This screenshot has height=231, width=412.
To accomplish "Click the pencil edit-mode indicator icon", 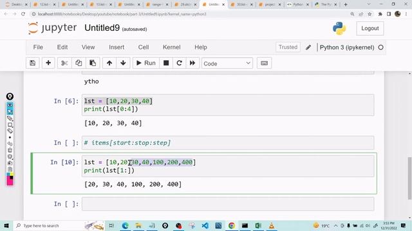I will 308,47.
